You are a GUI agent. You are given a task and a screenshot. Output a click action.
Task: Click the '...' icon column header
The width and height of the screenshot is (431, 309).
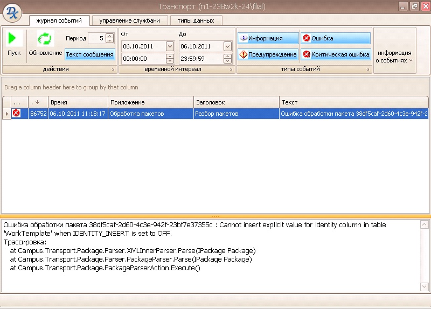[x=19, y=102]
